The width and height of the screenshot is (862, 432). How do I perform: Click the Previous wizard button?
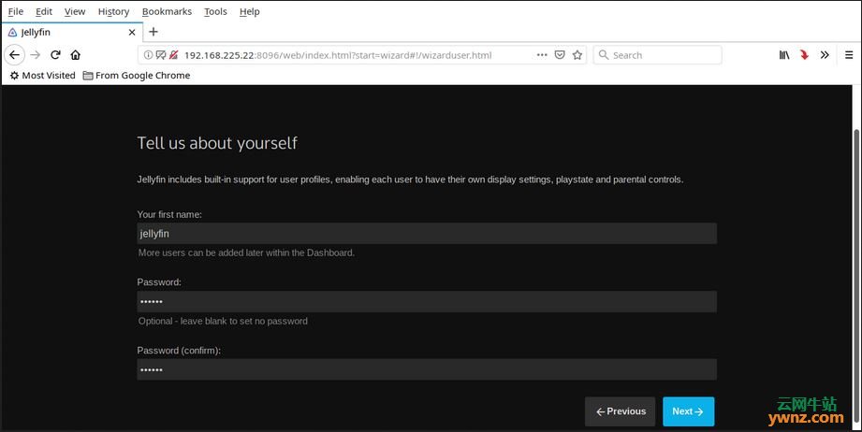point(621,411)
